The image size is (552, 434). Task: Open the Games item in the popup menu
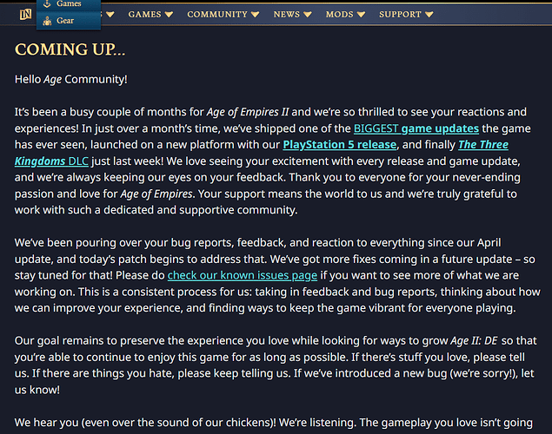pos(69,3)
